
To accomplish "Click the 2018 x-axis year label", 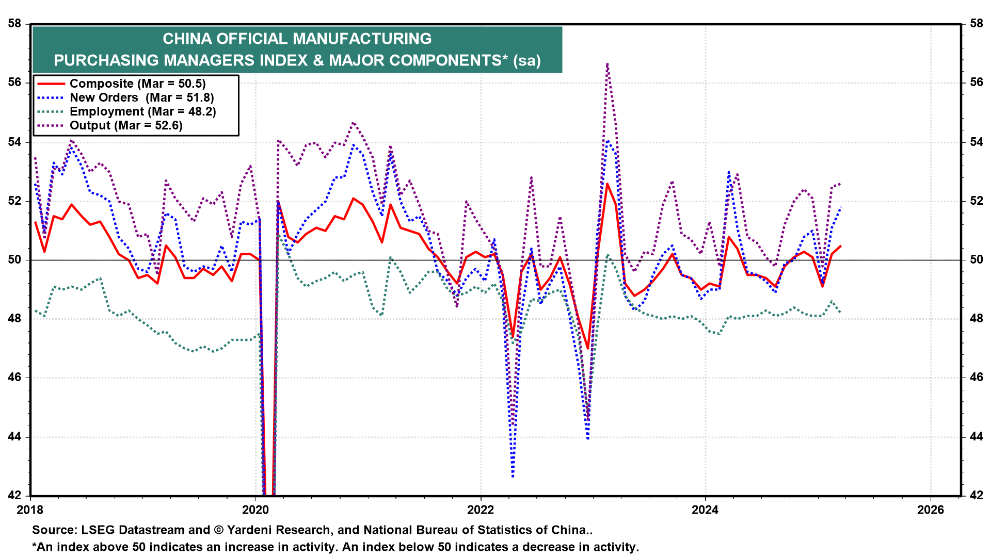I will tap(30, 510).
